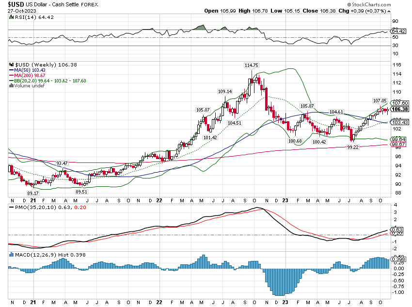
Task: Click the 107.05 price annotation
Action: click(x=380, y=101)
